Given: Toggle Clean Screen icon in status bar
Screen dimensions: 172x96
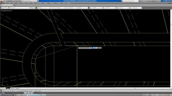Looking at the screenshot, I should click(x=171, y=95).
